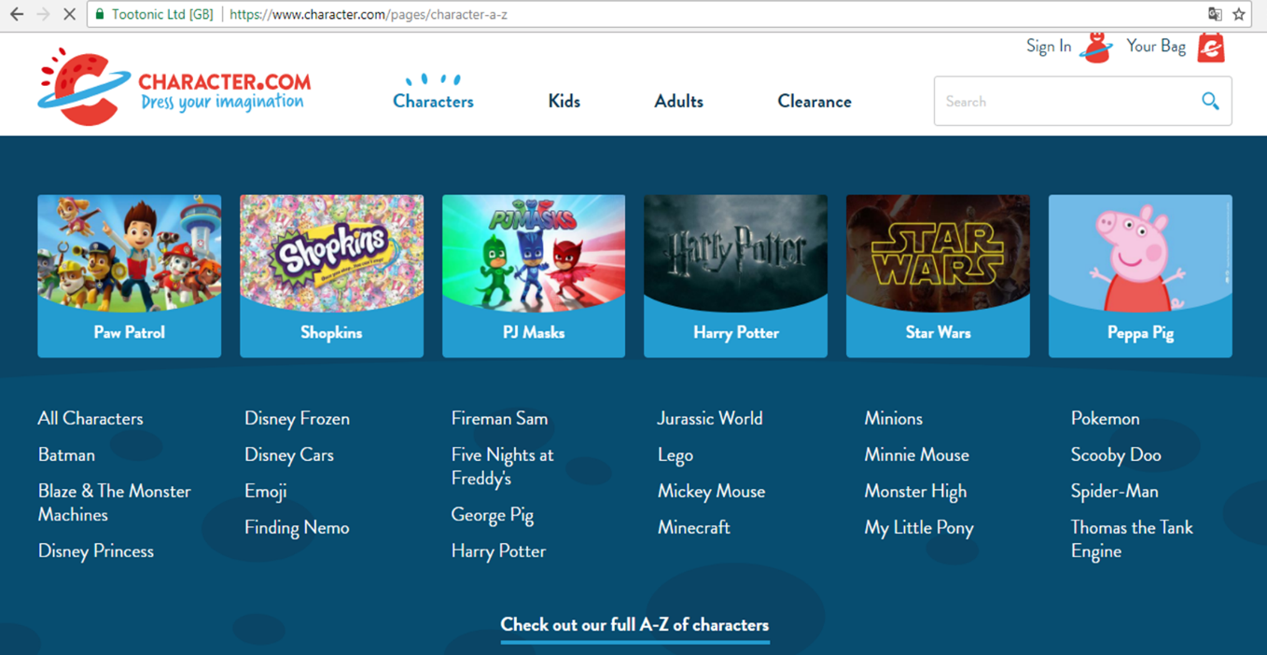
Task: Click Check out our full A-Z link
Action: pyautogui.click(x=634, y=625)
